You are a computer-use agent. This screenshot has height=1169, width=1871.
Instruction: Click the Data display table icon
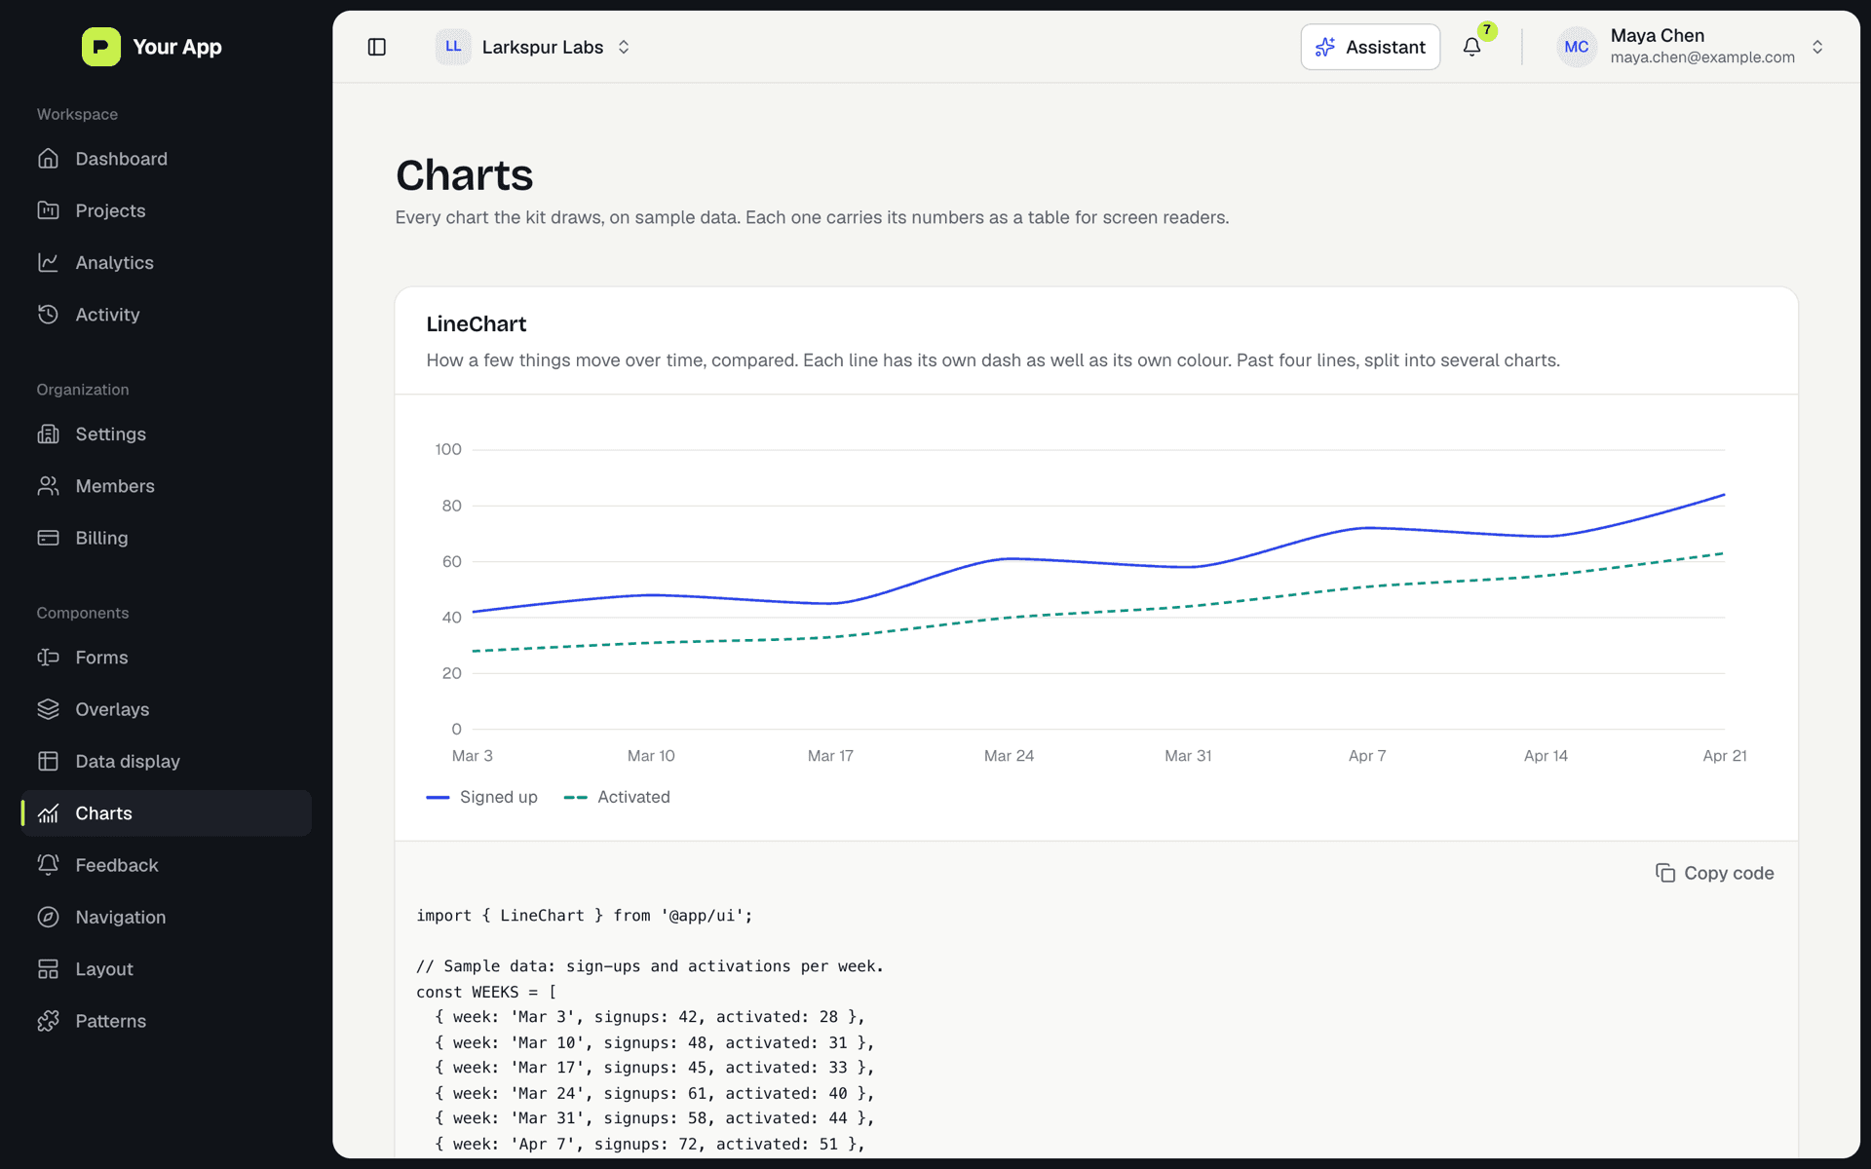pos(48,761)
